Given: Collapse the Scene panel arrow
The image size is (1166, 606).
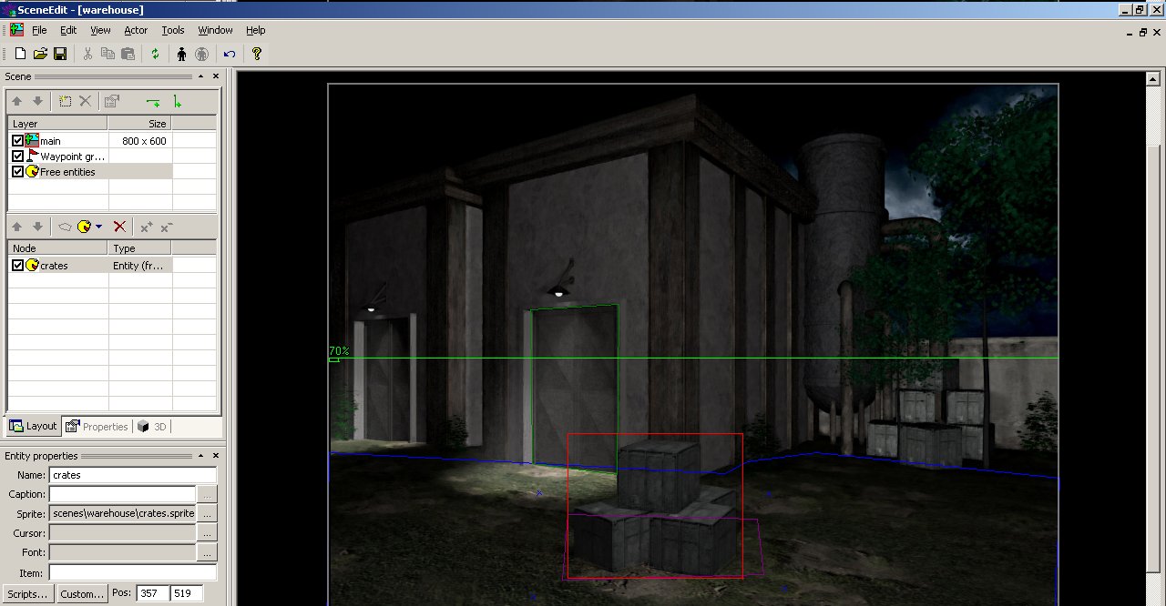Looking at the screenshot, I should [202, 76].
